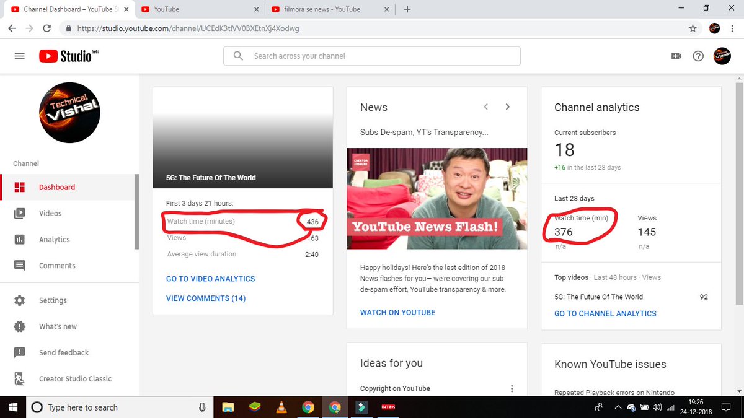The height and width of the screenshot is (418, 744).
Task: Open a new browser tab
Action: (407, 9)
